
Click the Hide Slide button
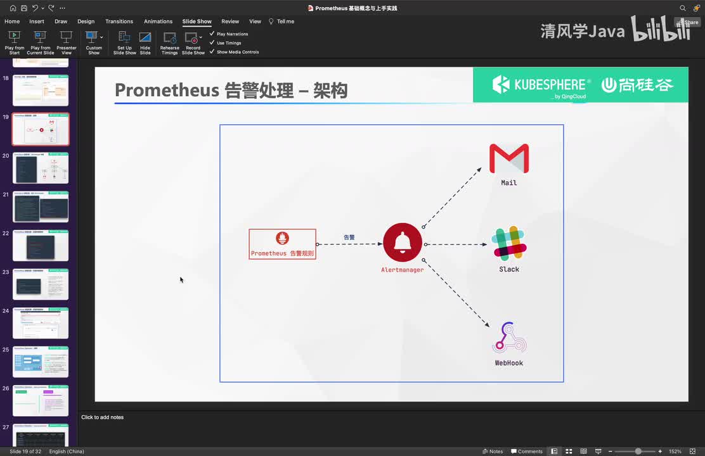pos(145,43)
